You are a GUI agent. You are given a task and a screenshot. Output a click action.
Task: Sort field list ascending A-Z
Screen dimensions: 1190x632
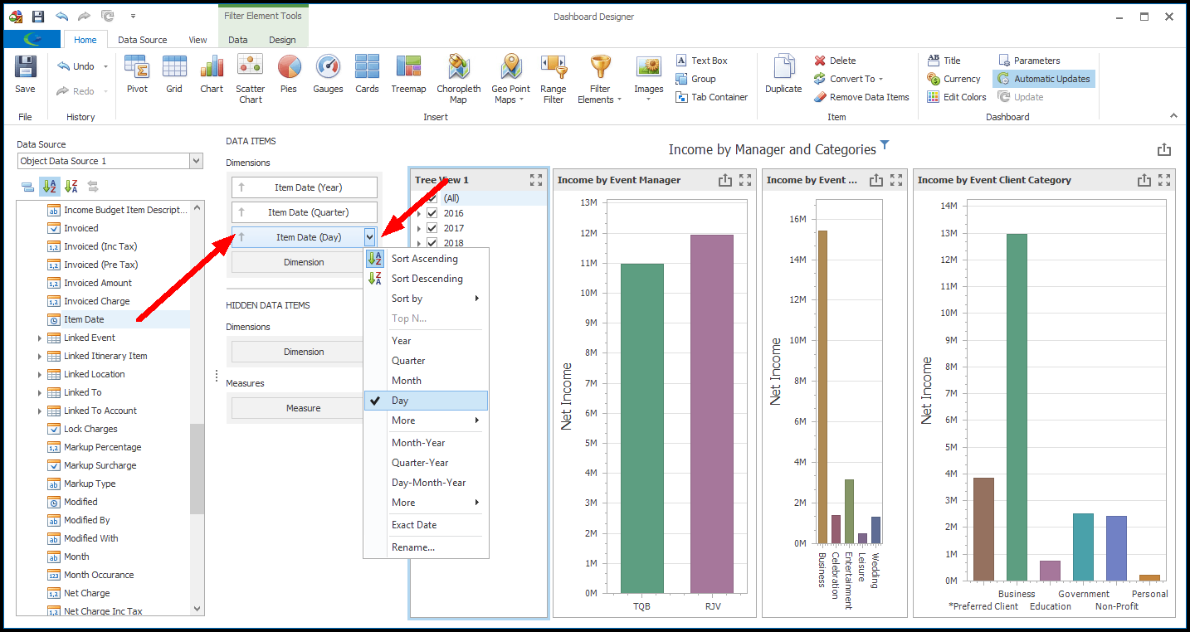click(49, 187)
